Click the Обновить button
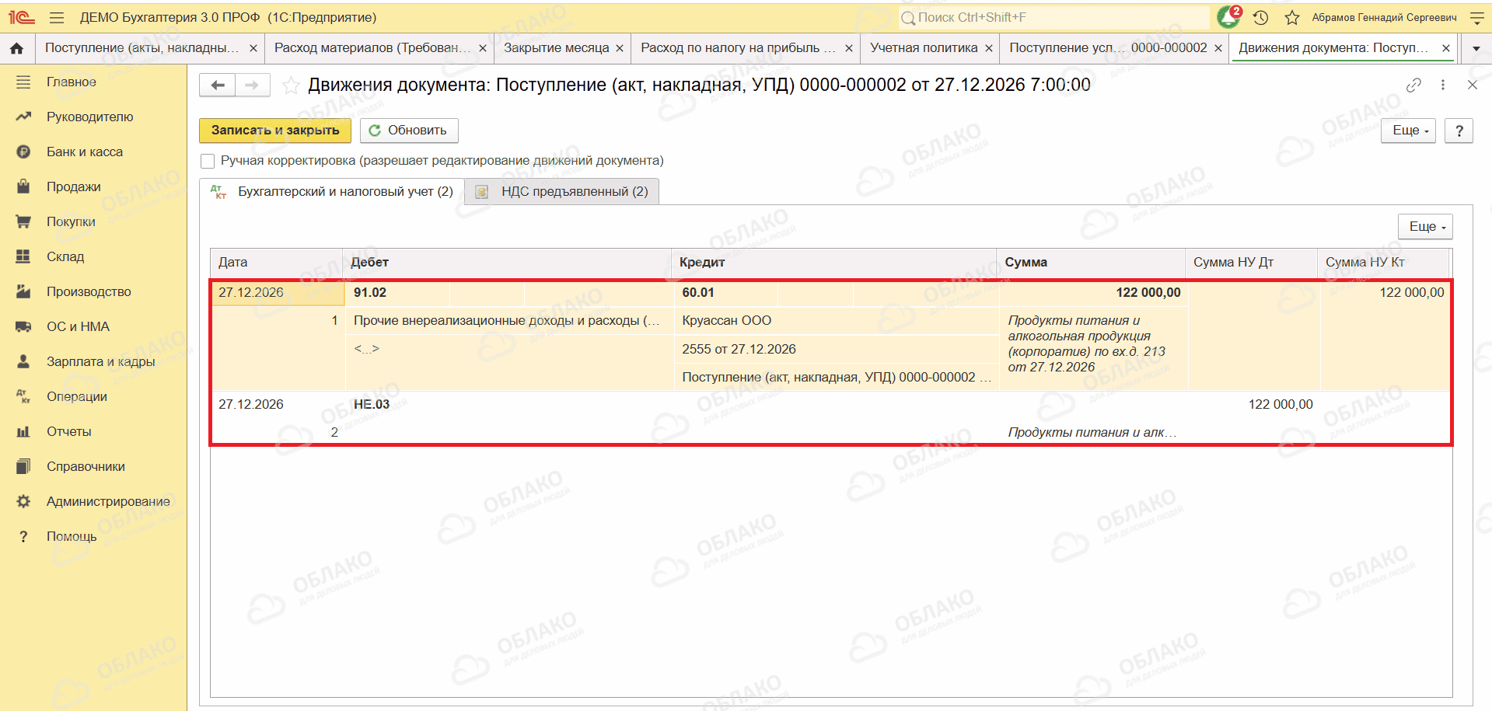This screenshot has width=1492, height=711. tap(409, 131)
